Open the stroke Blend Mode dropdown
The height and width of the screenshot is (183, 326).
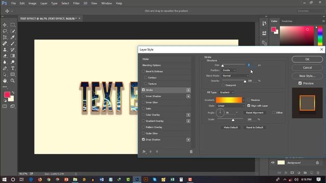coord(235,76)
